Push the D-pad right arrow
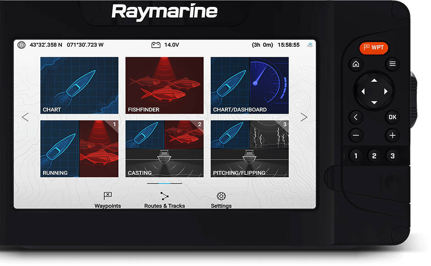The height and width of the screenshot is (266, 431). (386, 91)
